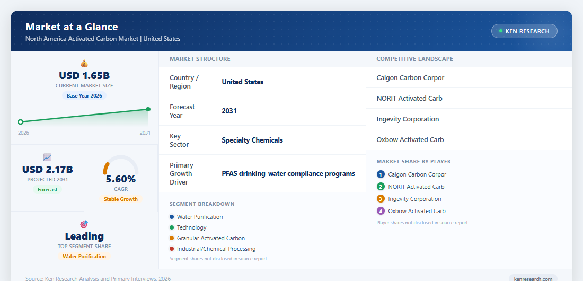Image resolution: width=583 pixels, height=281 pixels.
Task: Click the green dot beside Technology segment
Action: click(171, 227)
